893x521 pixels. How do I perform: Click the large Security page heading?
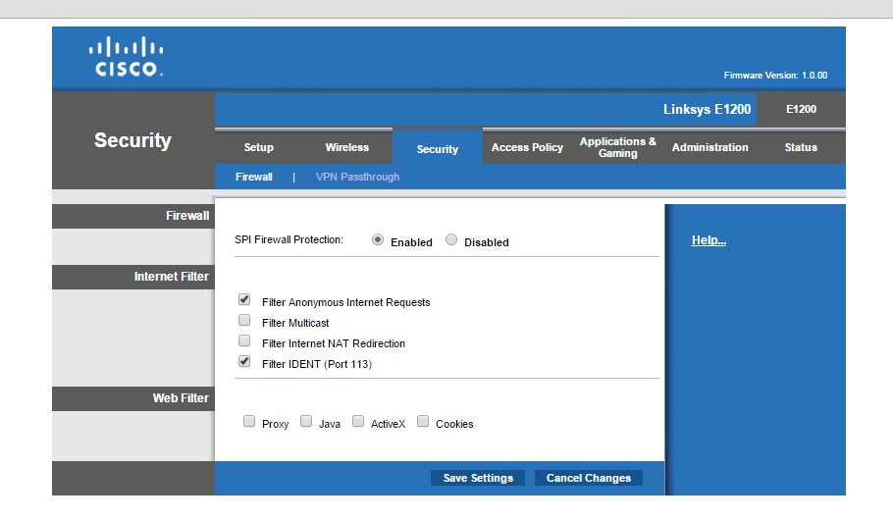(x=132, y=140)
